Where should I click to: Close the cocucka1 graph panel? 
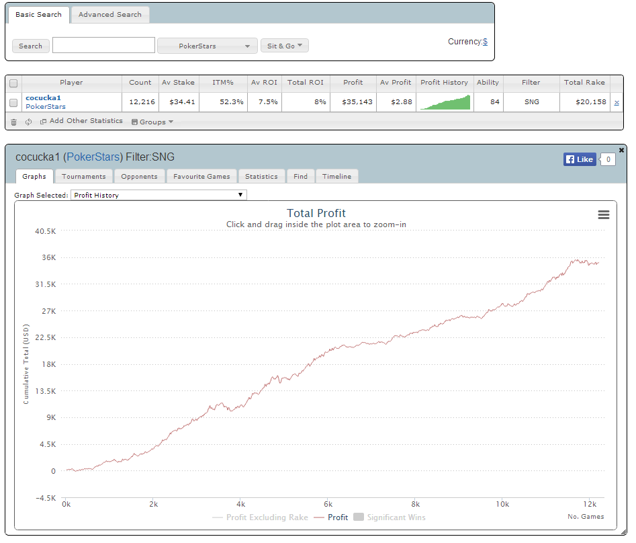[621, 150]
